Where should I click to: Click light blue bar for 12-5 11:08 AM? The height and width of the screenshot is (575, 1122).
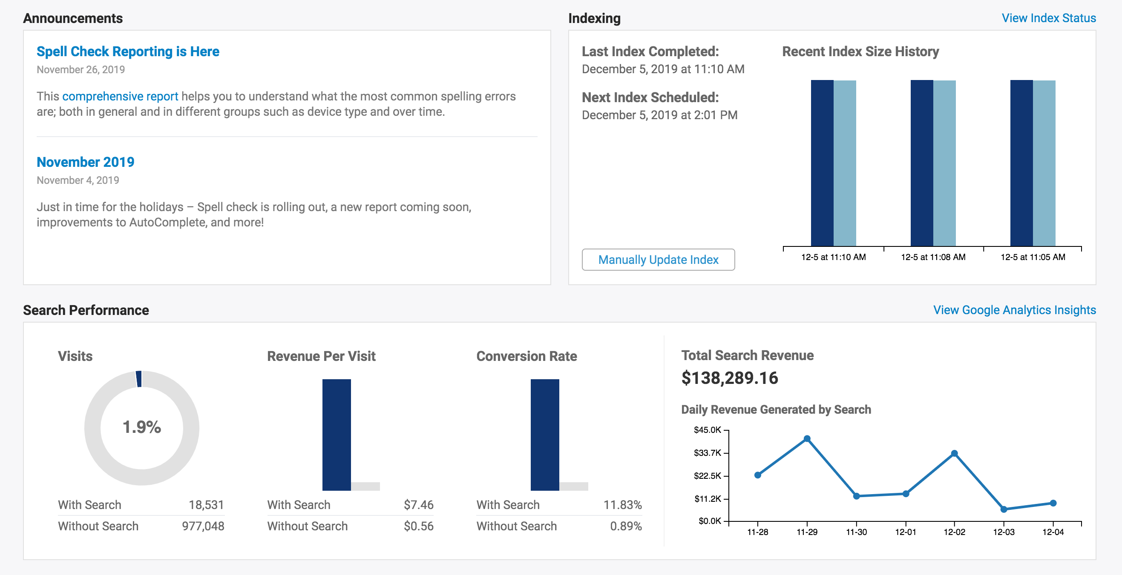tap(944, 163)
